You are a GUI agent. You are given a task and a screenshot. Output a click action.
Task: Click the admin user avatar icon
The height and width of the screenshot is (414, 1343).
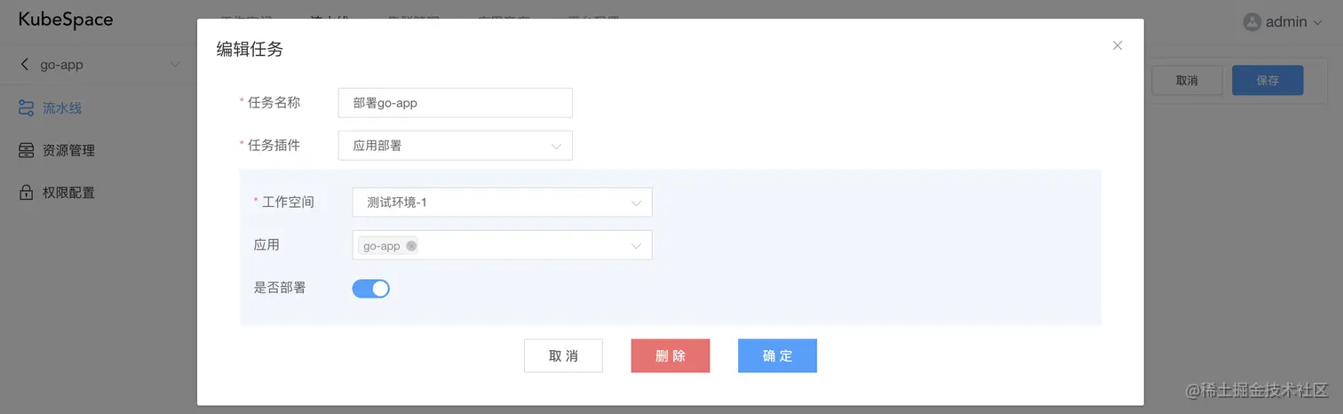[x=1252, y=21]
